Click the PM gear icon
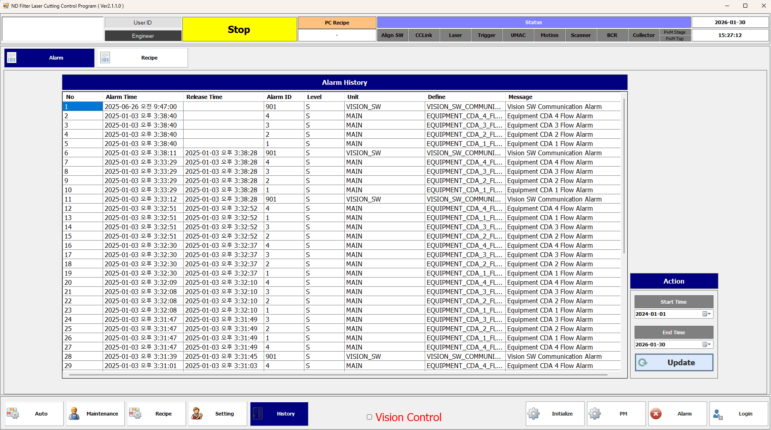The height and width of the screenshot is (430, 771). coord(595,414)
